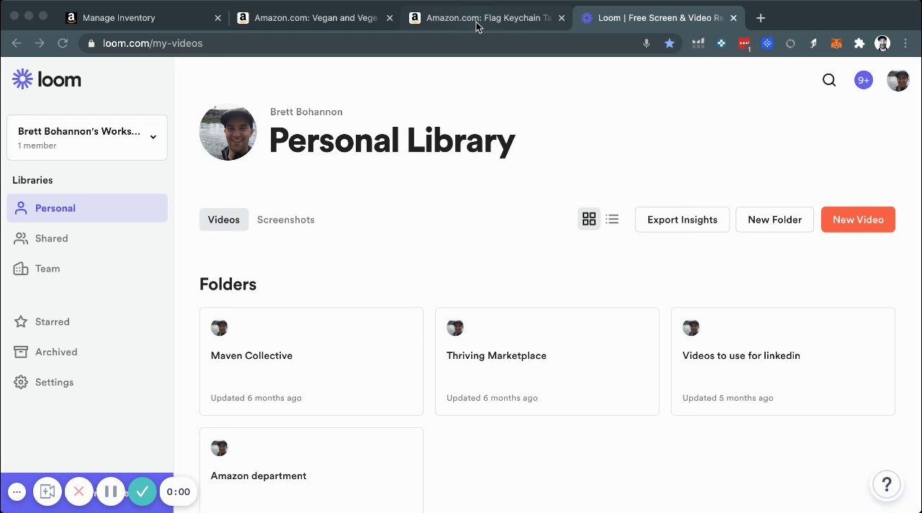This screenshot has height=513, width=922.
Task: Open Settings in the sidebar
Action: pos(87,383)
